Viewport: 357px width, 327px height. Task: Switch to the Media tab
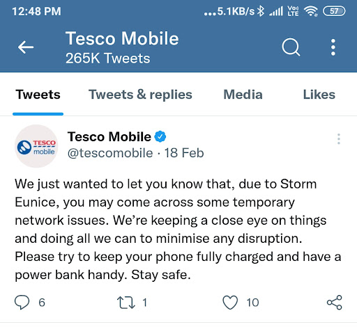[243, 95]
